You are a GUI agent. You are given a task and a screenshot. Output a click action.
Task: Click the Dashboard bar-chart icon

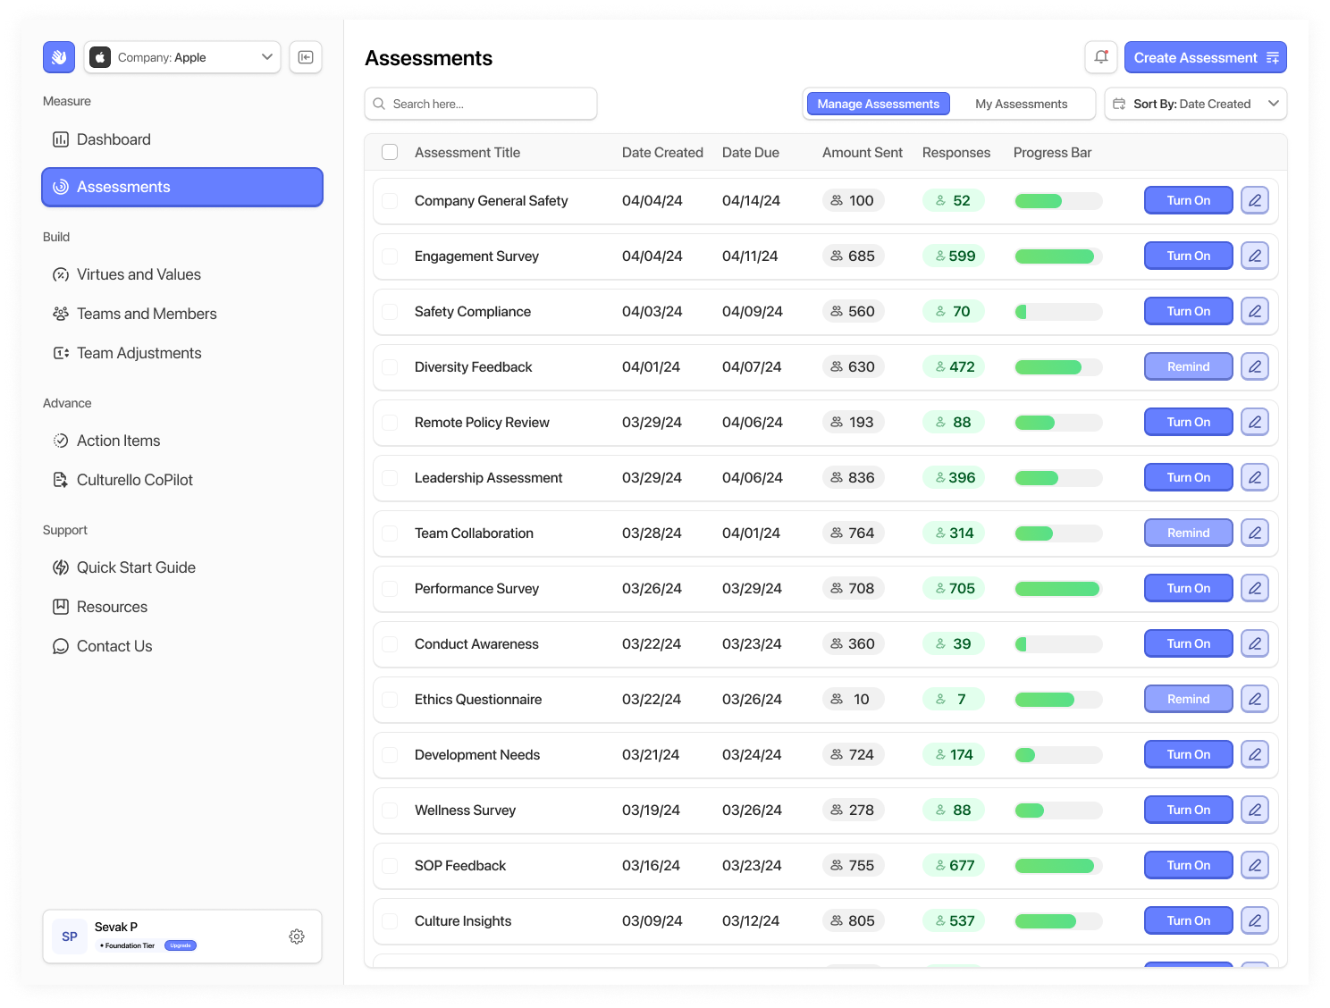(61, 139)
